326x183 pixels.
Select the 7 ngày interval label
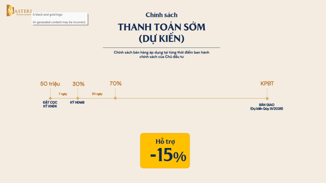coord(63,94)
